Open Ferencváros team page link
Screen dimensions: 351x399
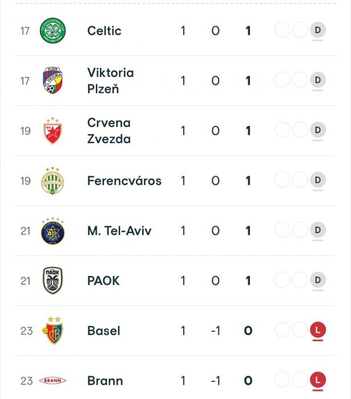[x=124, y=181]
